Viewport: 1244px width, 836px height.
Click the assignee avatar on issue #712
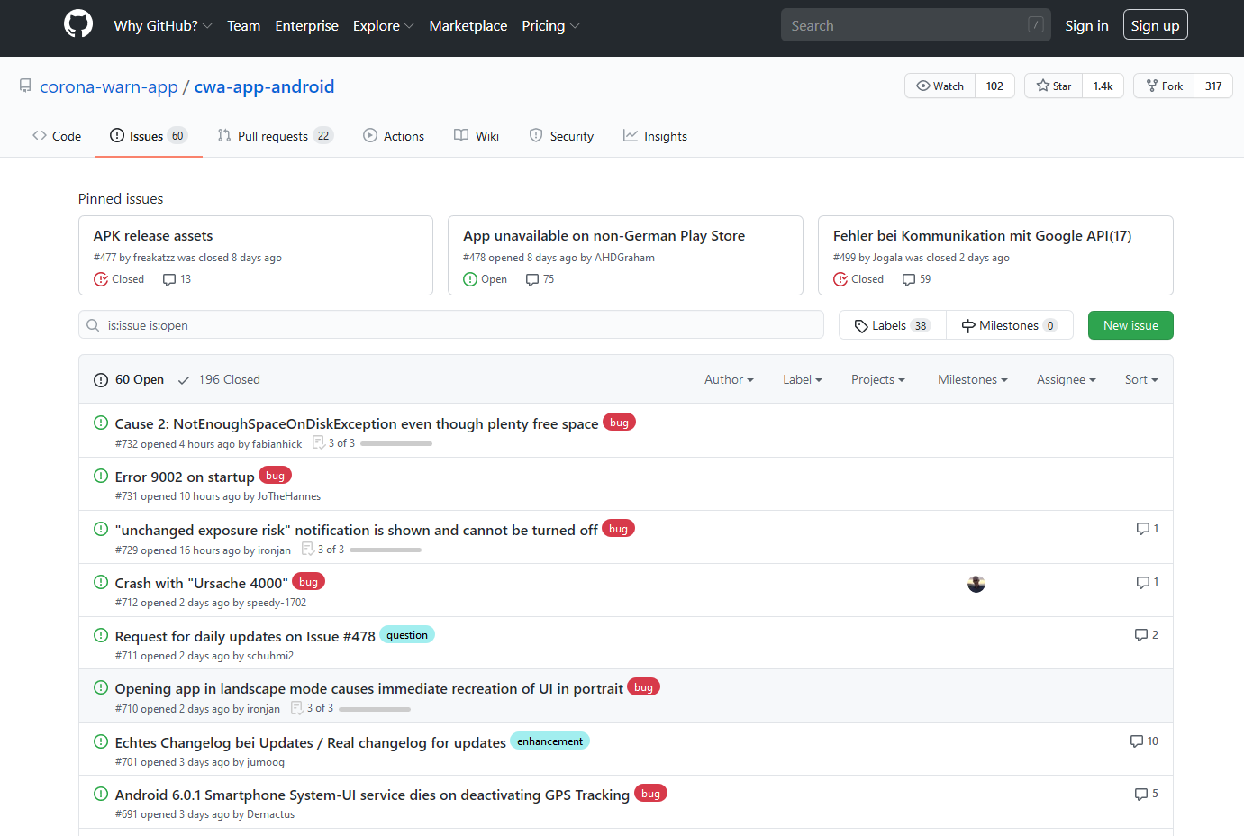(976, 584)
